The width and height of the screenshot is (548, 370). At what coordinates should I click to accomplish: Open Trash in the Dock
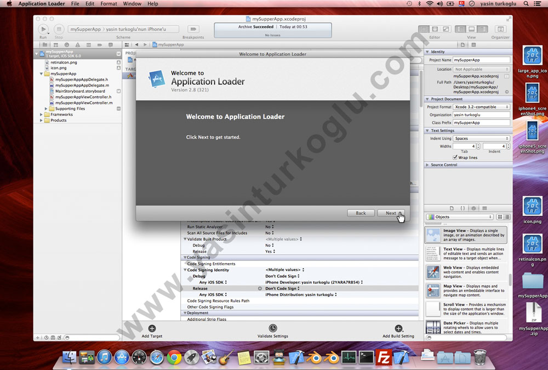point(480,357)
